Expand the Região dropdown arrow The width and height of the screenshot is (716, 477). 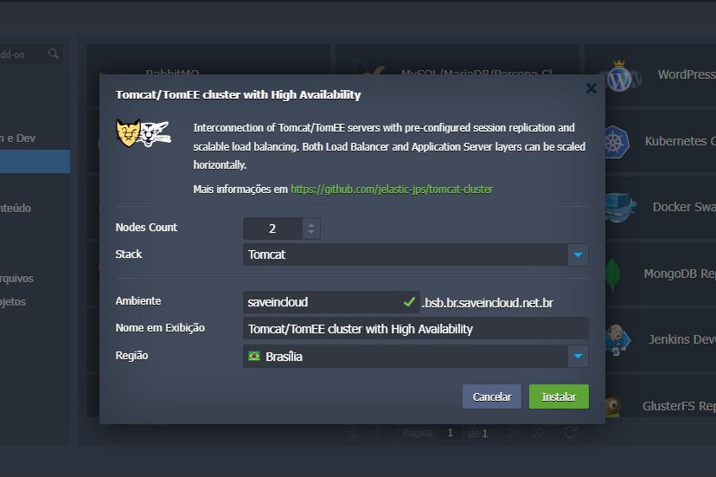coord(578,357)
